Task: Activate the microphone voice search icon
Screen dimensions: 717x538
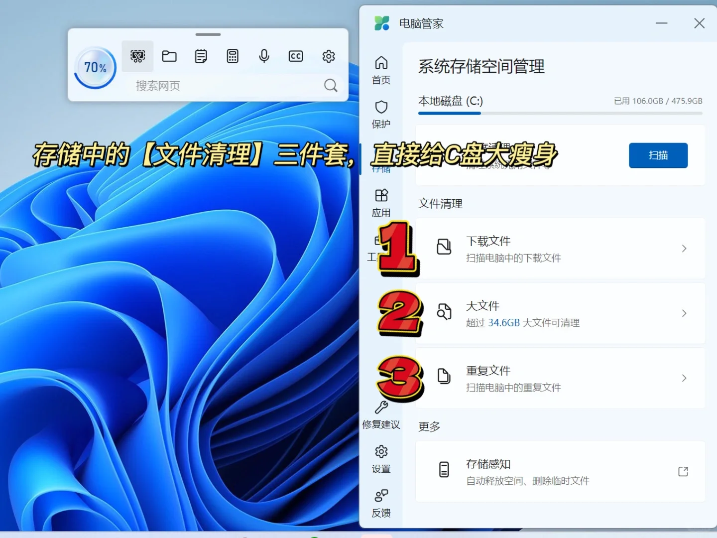Action: click(x=264, y=56)
